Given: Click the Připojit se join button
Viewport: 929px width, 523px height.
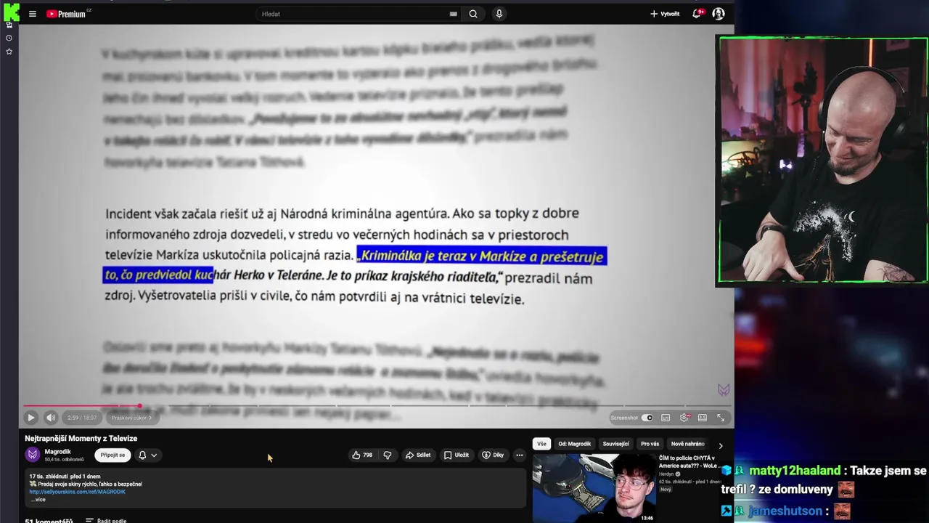Looking at the screenshot, I should click(112, 455).
